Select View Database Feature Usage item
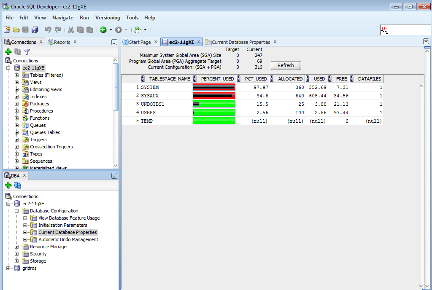This screenshot has width=432, height=290. (69, 218)
